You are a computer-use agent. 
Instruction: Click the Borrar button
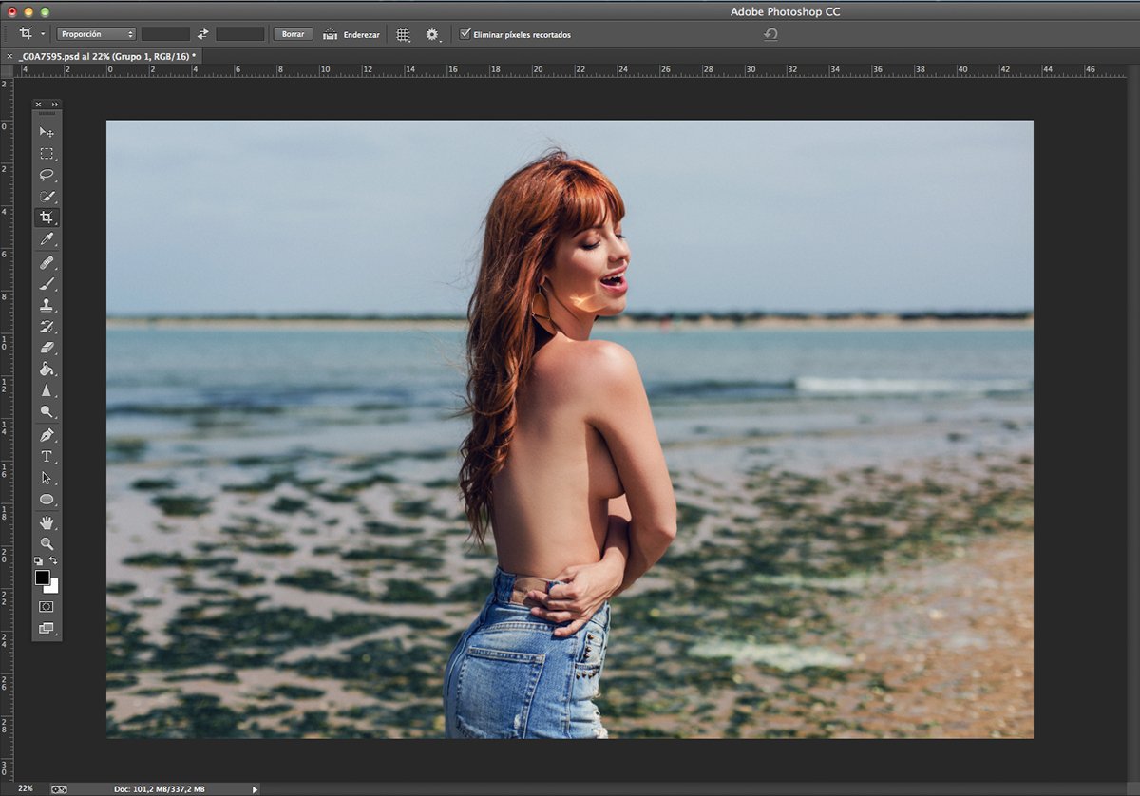(x=294, y=34)
